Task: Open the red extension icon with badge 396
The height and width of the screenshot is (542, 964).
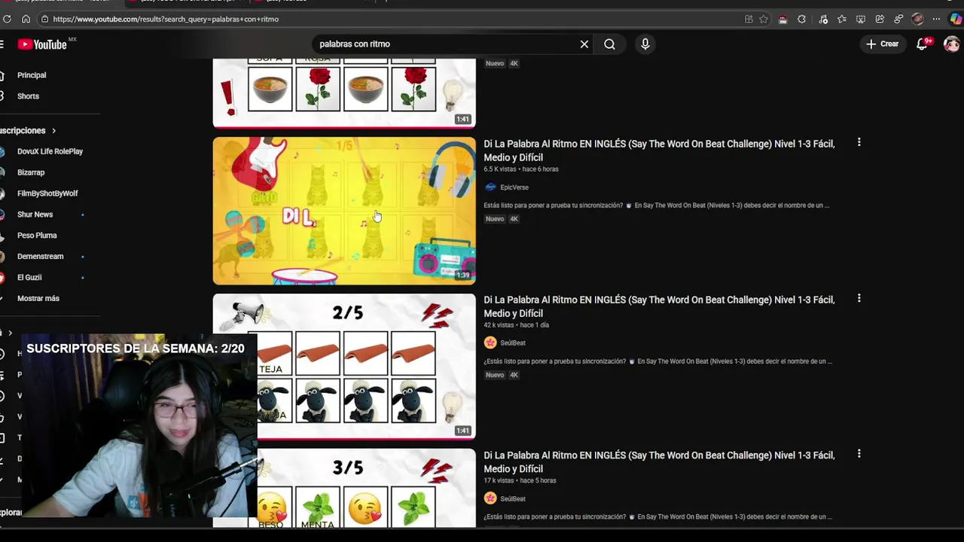Action: 783,19
